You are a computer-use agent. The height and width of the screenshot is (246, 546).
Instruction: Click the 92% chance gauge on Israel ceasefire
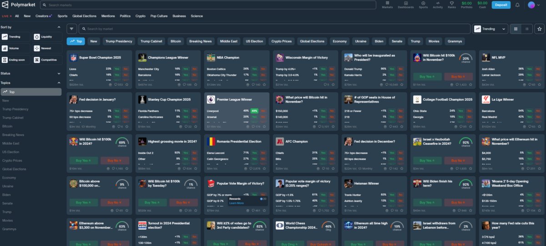(x=465, y=142)
